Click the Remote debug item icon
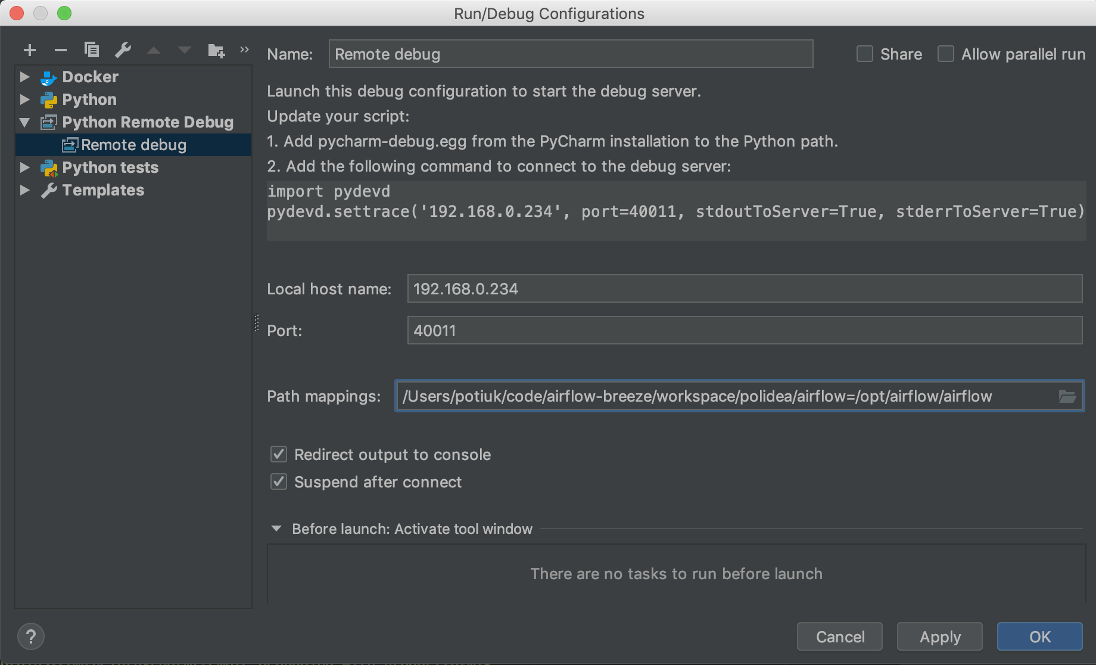The image size is (1096, 665). coord(70,145)
